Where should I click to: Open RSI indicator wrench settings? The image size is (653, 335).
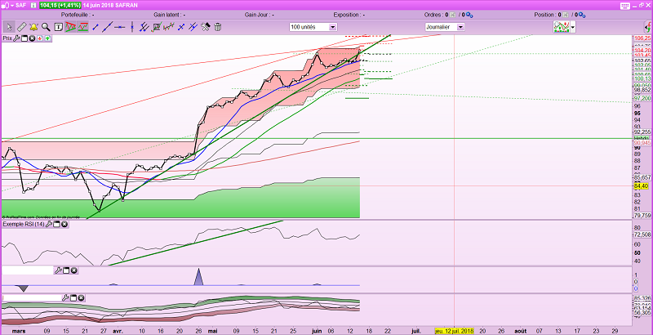[x=47, y=224]
